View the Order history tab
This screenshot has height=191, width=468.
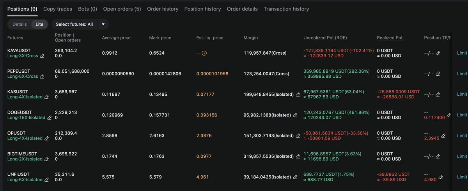coord(163,9)
